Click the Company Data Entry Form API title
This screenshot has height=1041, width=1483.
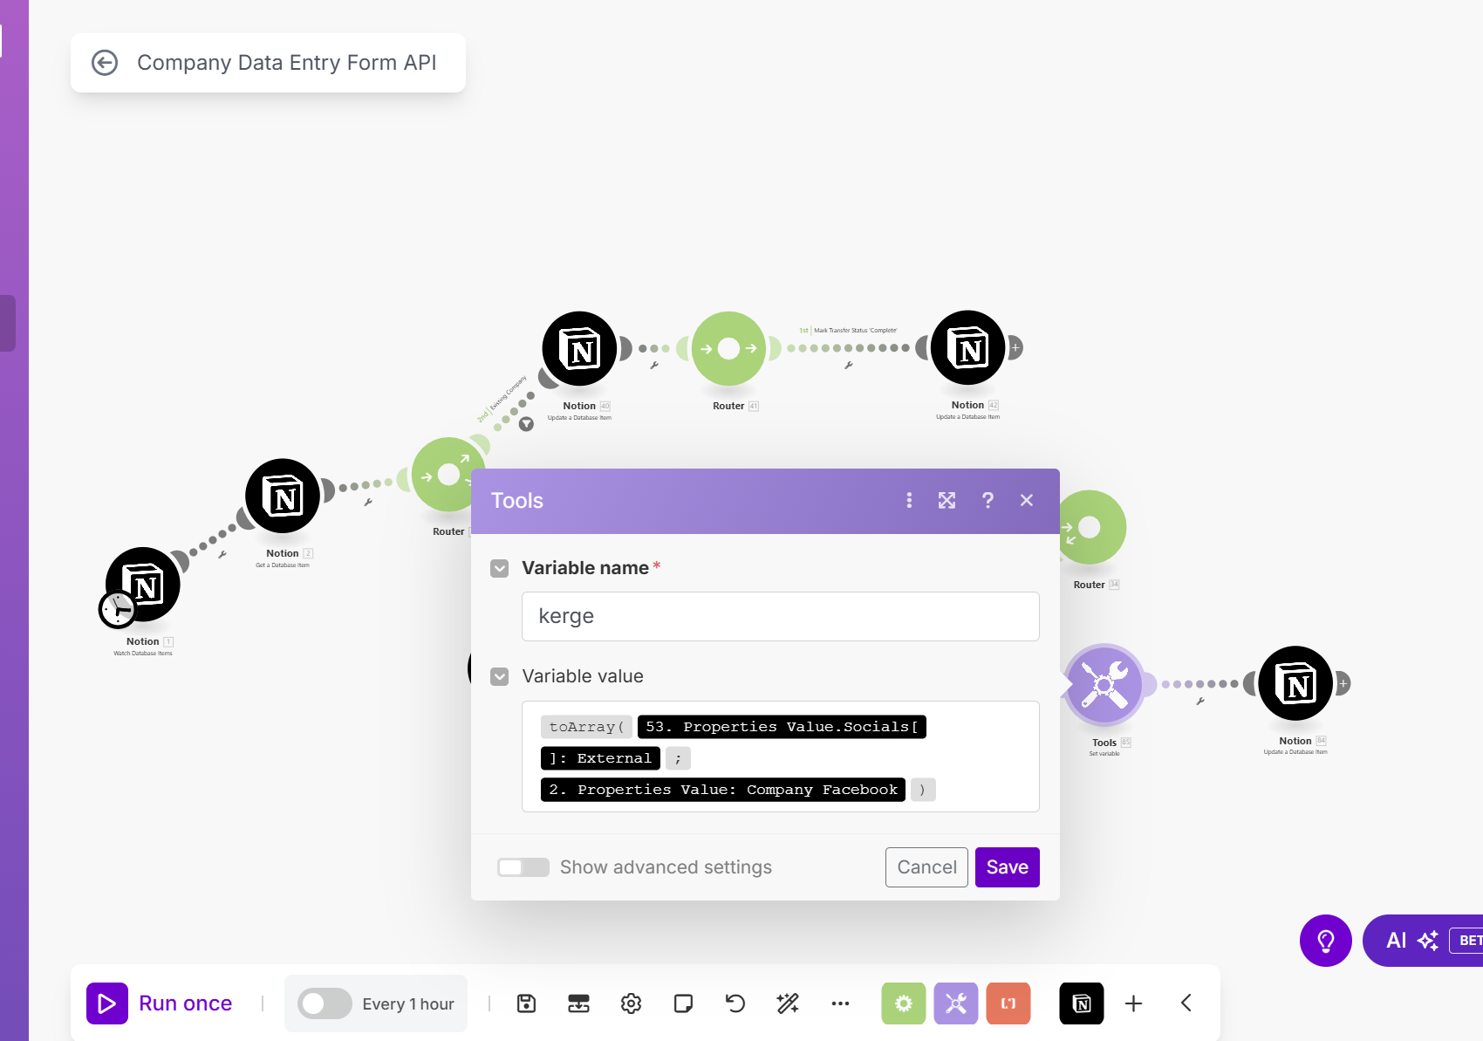pos(287,63)
